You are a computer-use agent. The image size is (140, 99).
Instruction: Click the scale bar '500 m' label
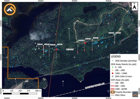coord(38,91)
